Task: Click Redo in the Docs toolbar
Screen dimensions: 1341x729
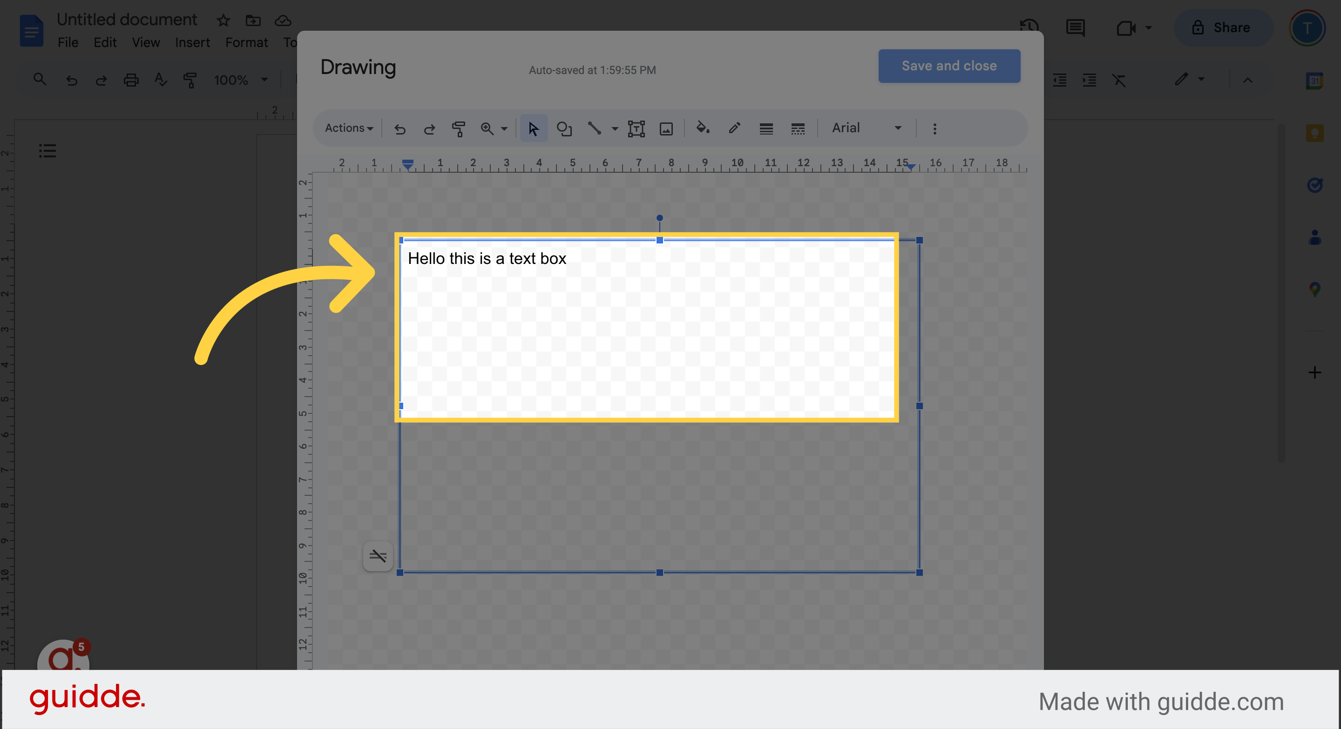Action: 101,80
